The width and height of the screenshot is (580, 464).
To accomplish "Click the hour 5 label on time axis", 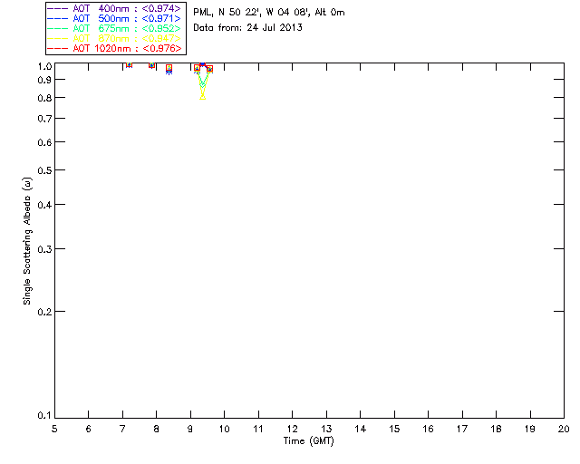I will 54,430.
